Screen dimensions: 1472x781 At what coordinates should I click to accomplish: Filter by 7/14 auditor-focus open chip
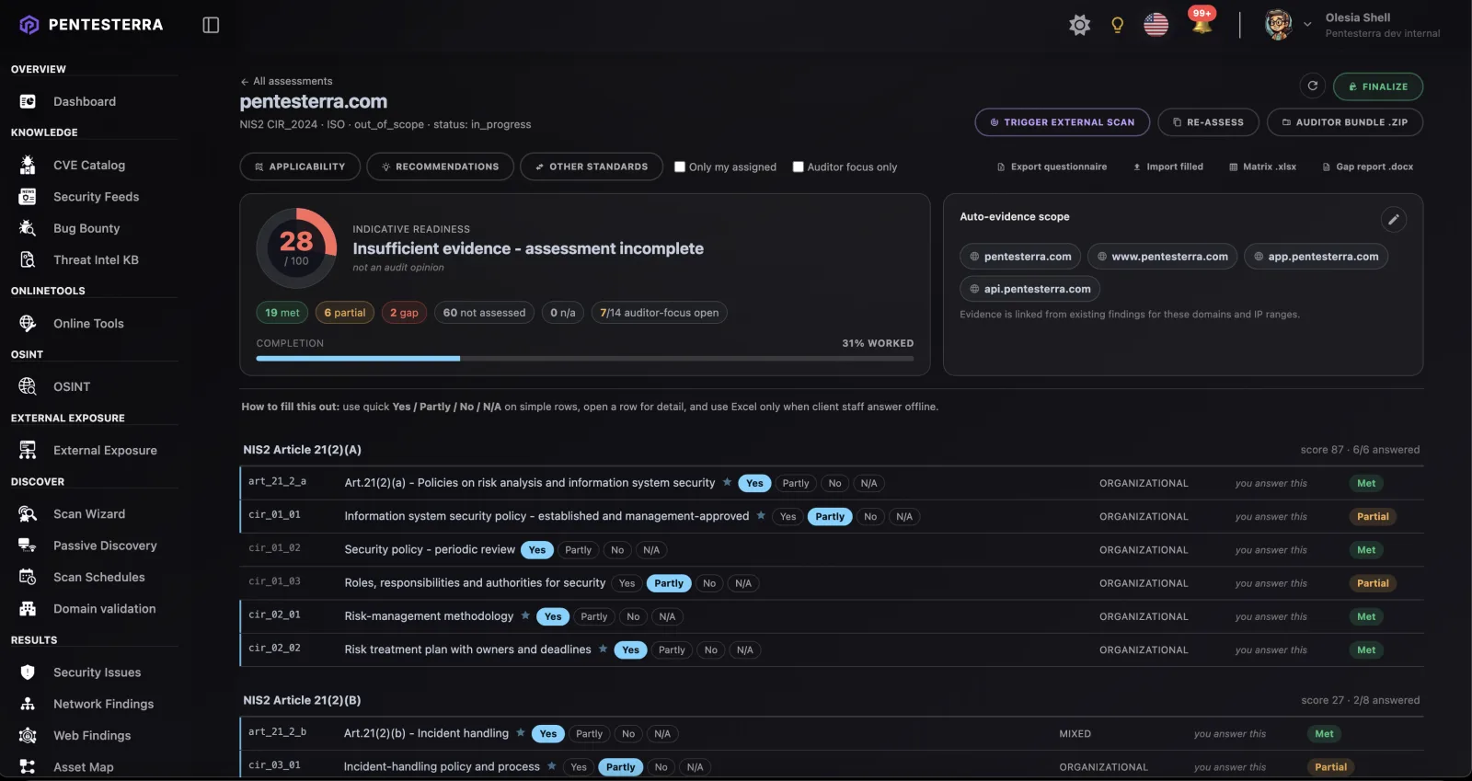coord(660,313)
